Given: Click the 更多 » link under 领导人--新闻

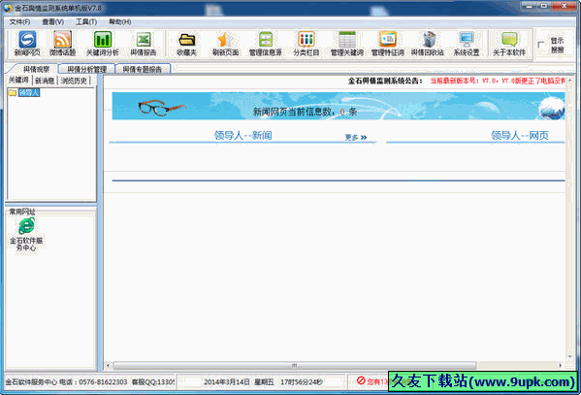Looking at the screenshot, I should (356, 137).
